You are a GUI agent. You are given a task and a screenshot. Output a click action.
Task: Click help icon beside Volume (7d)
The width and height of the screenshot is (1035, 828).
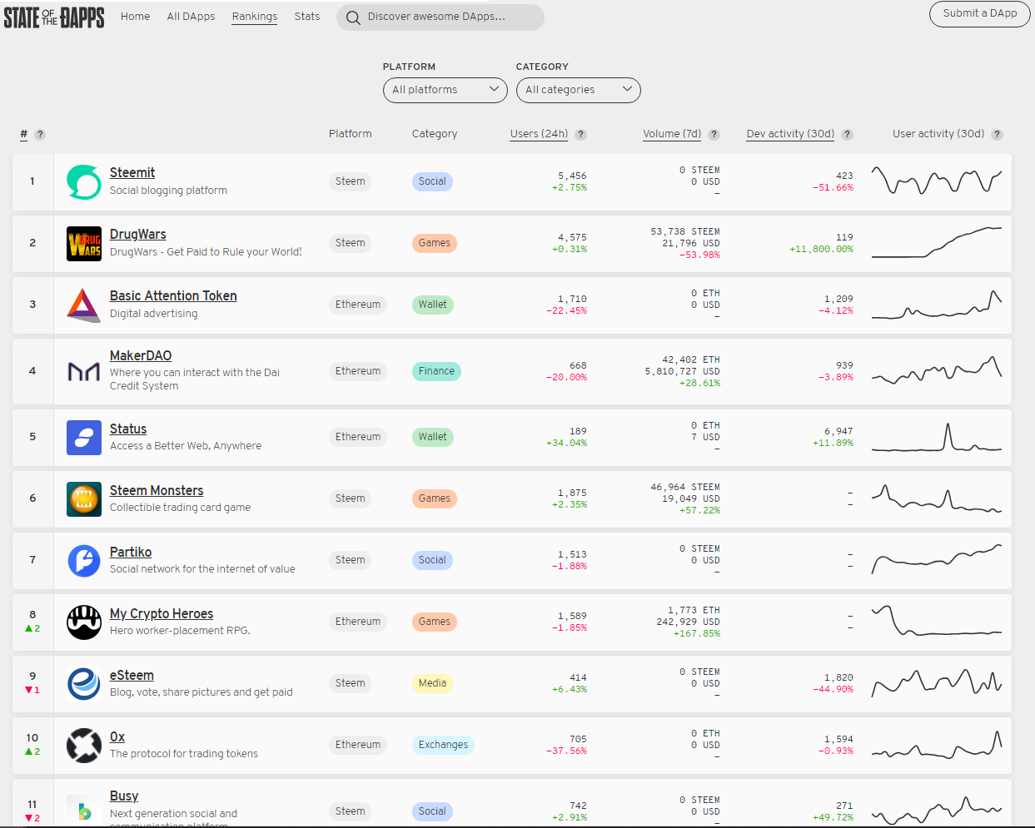[x=714, y=135]
